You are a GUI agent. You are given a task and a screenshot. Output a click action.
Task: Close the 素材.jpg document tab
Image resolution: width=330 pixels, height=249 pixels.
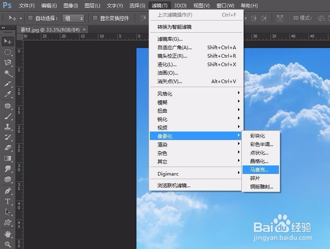(84, 29)
